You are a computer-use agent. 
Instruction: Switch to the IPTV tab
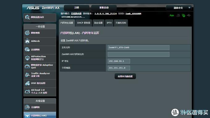click(109, 23)
